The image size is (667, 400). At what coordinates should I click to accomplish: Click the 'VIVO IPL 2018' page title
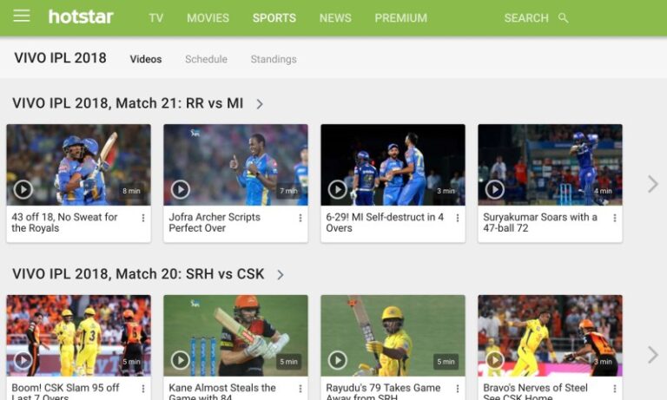(x=60, y=58)
